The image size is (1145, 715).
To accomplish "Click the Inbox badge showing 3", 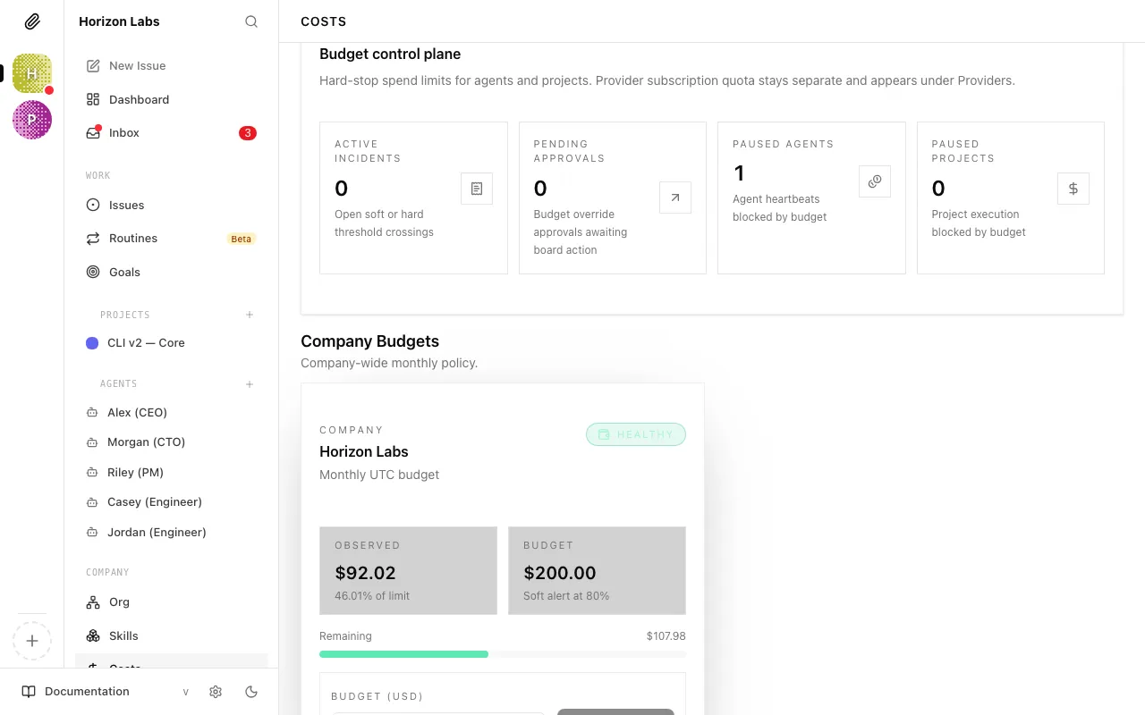I will [248, 133].
